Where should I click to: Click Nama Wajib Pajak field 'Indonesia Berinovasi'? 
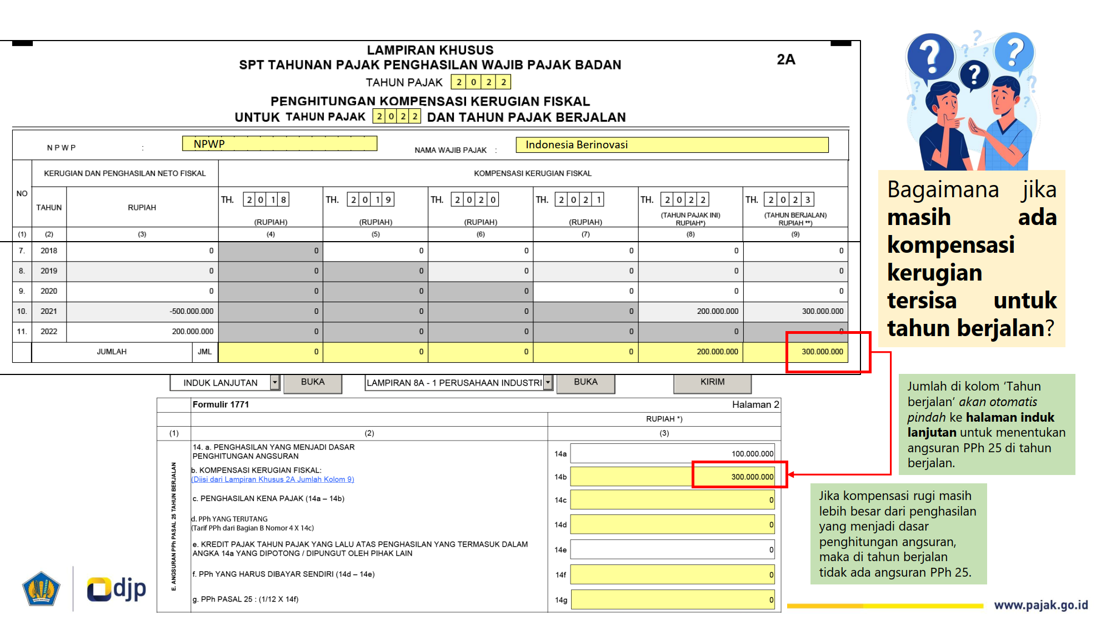pos(672,145)
